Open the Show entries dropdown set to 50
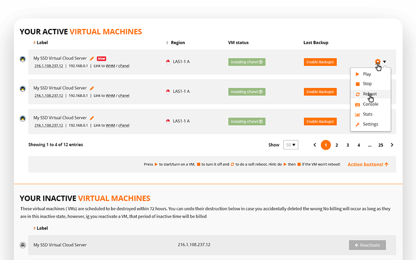The image size is (416, 260). [291, 145]
